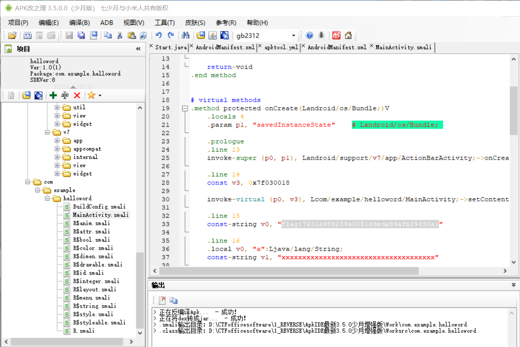Click the scissors cut icon
Viewport: 520px width, 347px height.
click(x=120, y=36)
